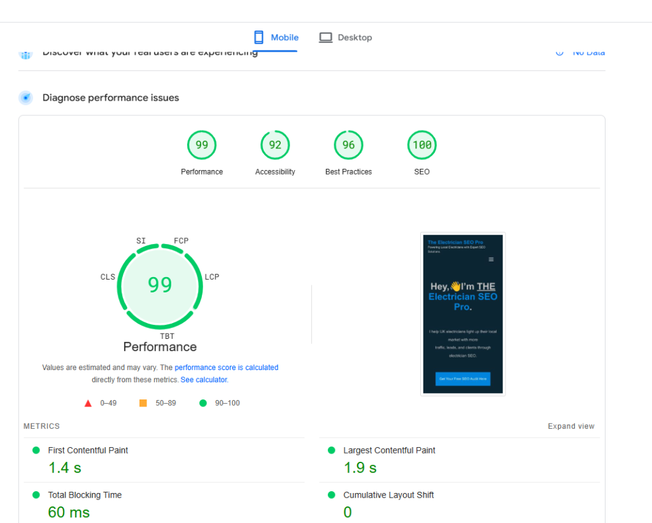
Task: Jump to Performance score gauge 99
Action: click(x=202, y=145)
